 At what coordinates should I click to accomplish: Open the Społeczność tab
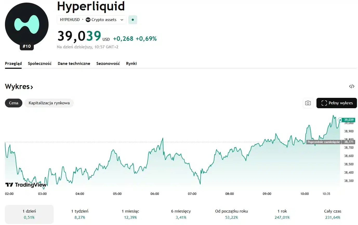click(40, 64)
